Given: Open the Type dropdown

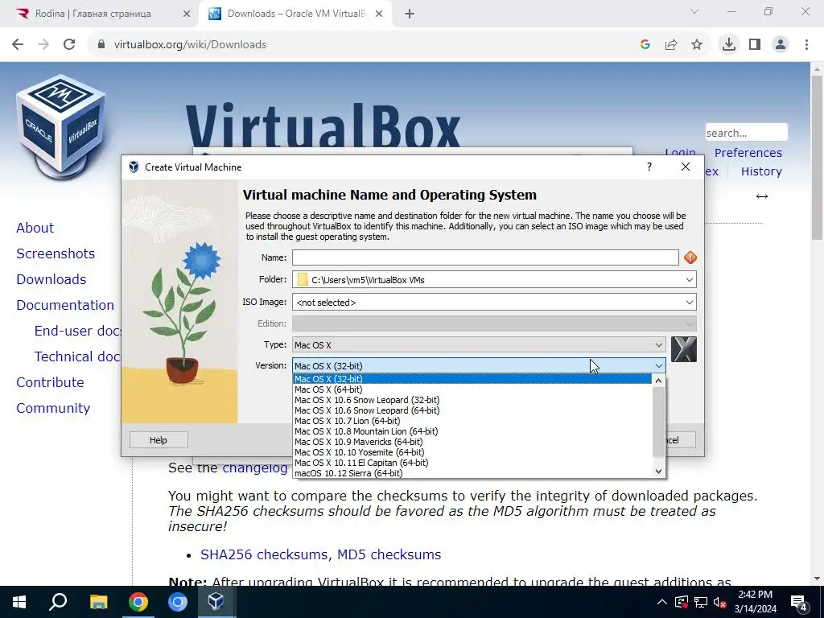Looking at the screenshot, I should pyautogui.click(x=658, y=344).
